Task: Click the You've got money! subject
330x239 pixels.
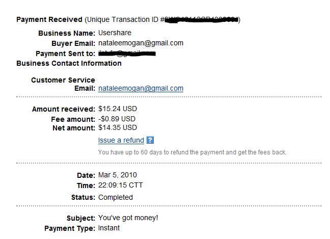Action: click(x=128, y=218)
